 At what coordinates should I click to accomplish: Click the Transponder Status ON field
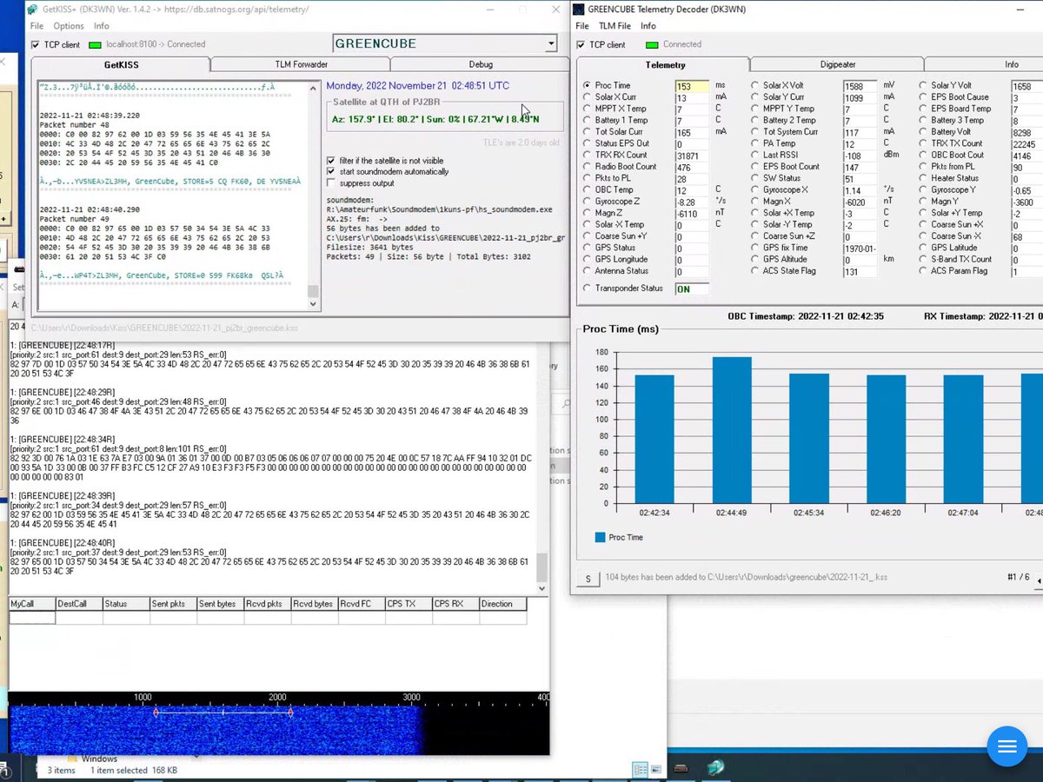point(693,289)
